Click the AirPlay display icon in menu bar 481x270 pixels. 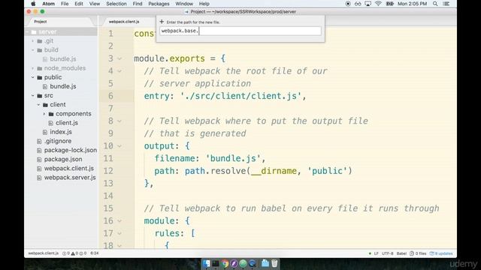coord(368,4)
